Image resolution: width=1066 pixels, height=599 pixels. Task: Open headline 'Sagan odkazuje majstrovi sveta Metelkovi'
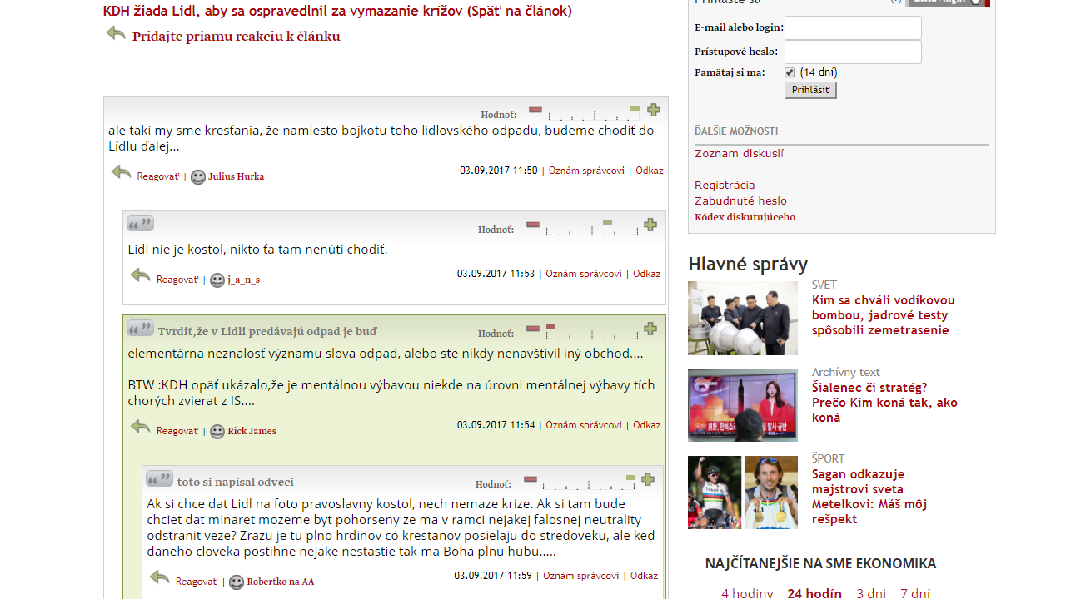(x=869, y=497)
